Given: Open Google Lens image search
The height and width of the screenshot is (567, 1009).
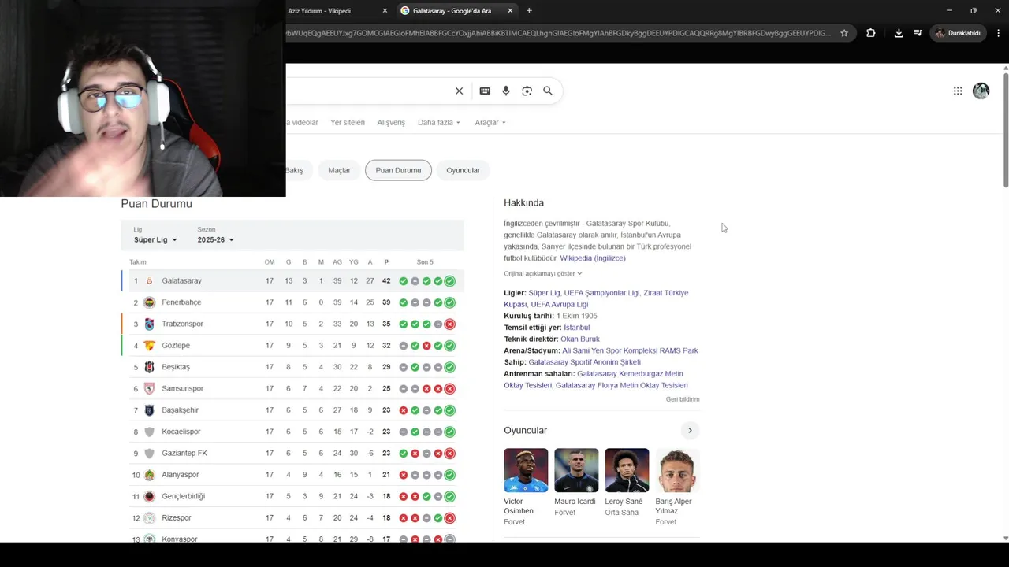Looking at the screenshot, I should pyautogui.click(x=527, y=91).
